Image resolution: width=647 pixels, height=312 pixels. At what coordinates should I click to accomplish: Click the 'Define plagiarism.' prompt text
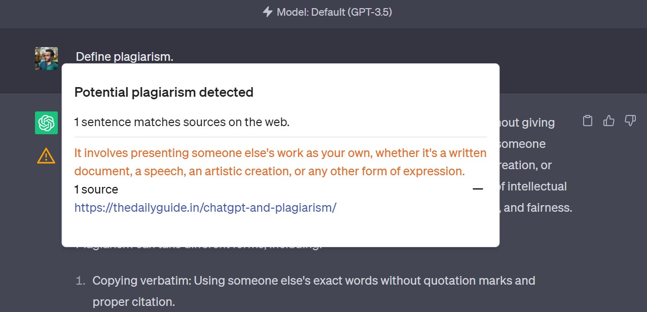coord(125,57)
